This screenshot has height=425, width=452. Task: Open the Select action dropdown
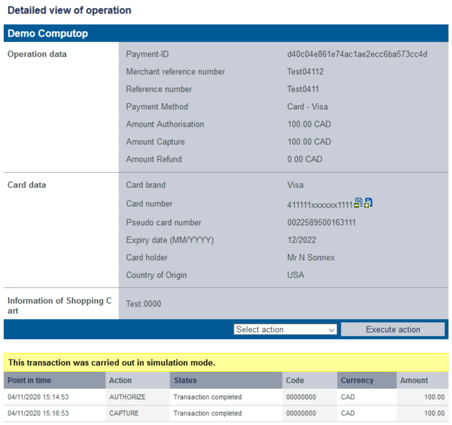point(285,330)
